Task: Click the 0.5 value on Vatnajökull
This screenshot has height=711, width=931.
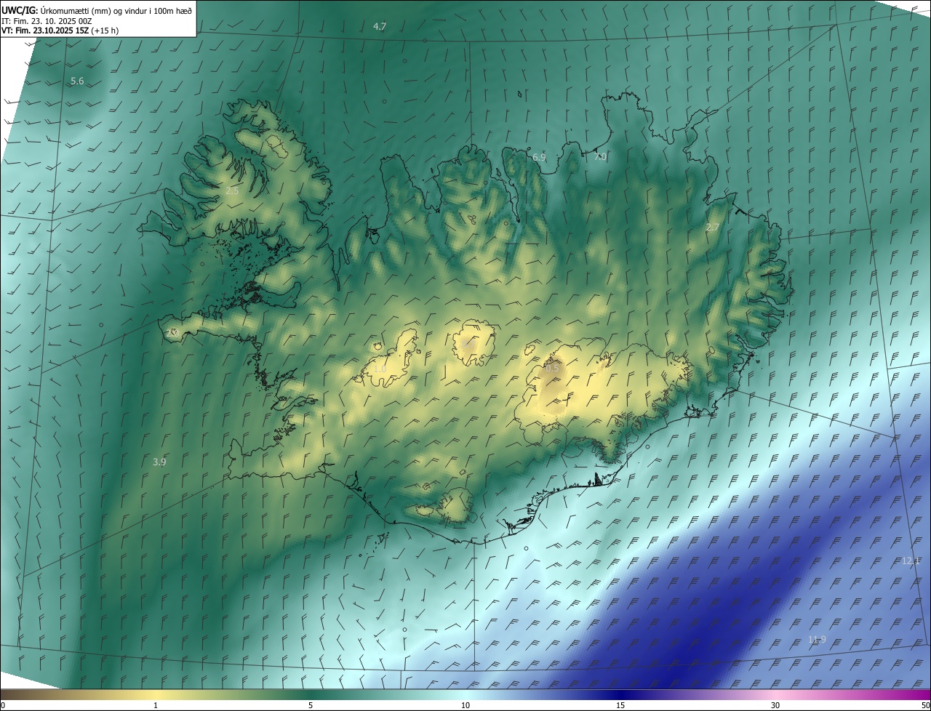Action: point(552,369)
